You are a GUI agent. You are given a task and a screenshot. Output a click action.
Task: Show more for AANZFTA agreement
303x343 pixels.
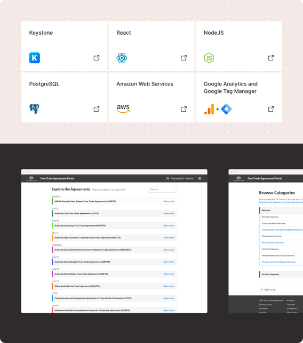point(169,201)
